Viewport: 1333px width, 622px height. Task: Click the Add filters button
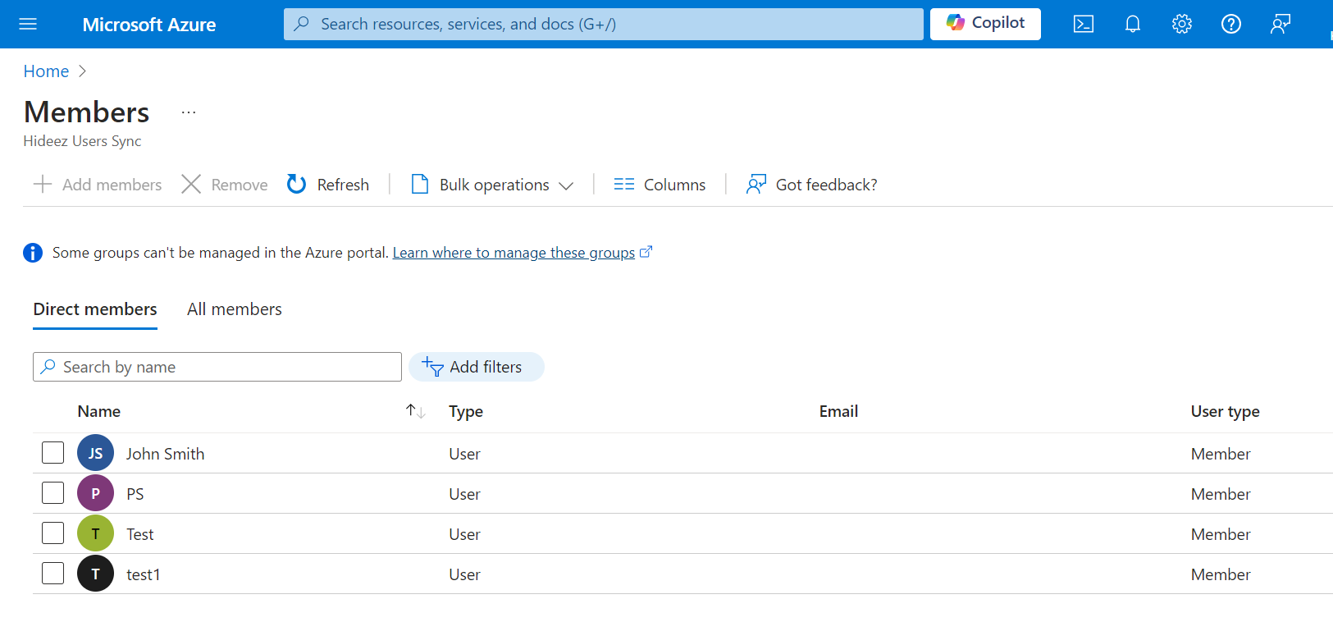(x=476, y=367)
